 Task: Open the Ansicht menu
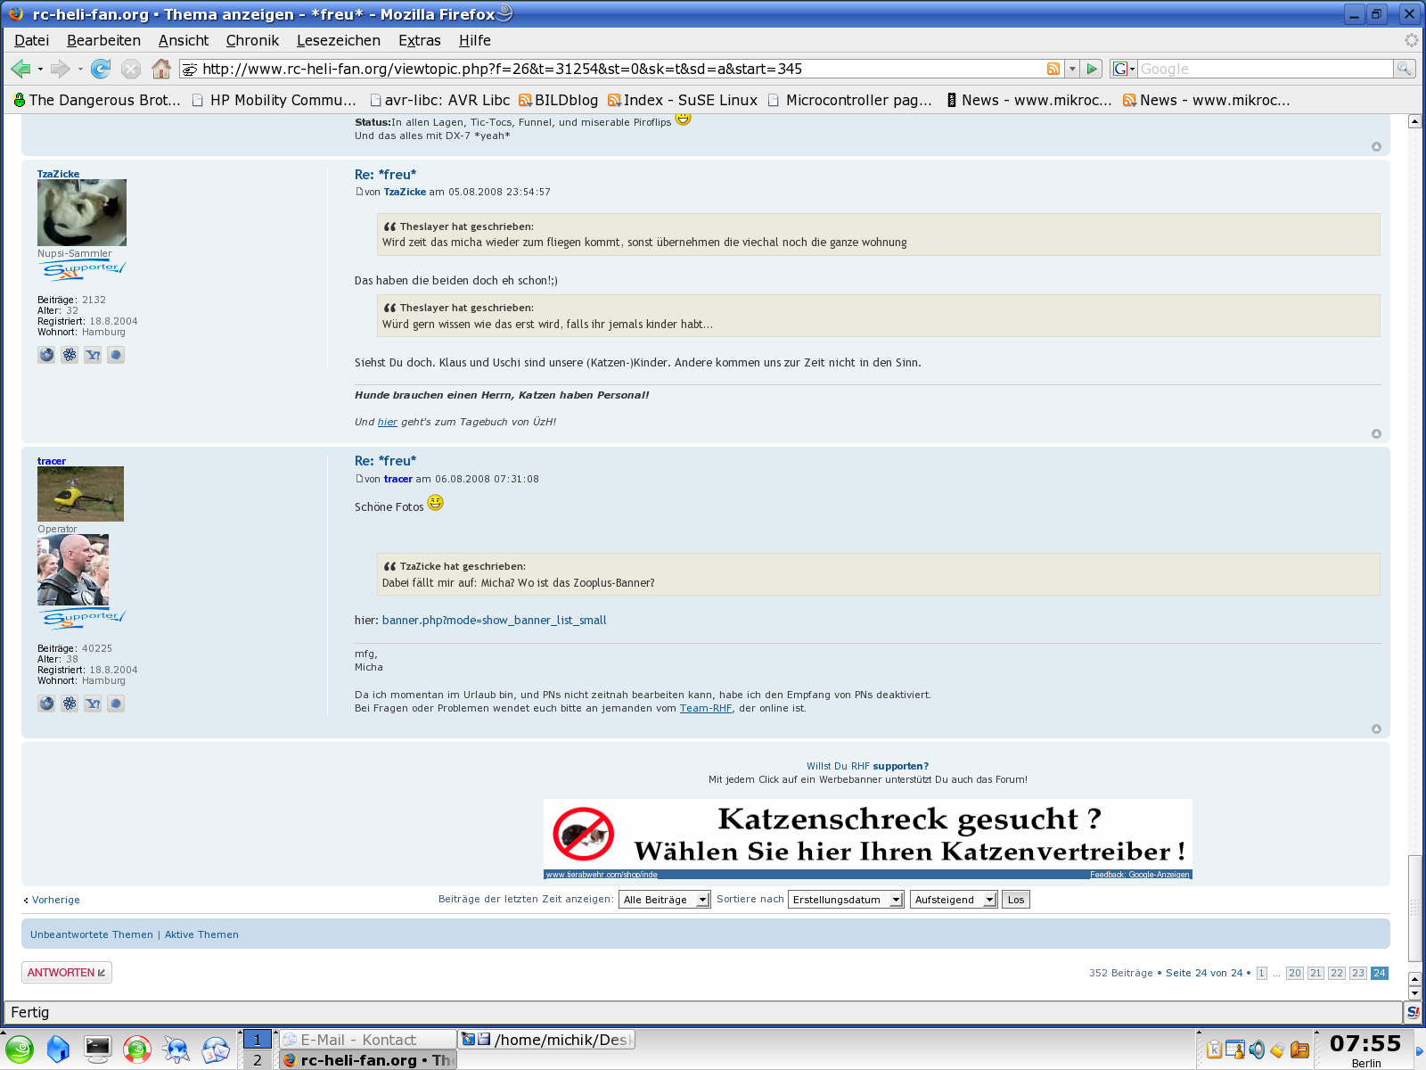[183, 40]
